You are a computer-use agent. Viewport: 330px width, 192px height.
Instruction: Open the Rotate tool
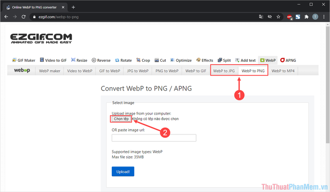pyautogui.click(x=124, y=60)
